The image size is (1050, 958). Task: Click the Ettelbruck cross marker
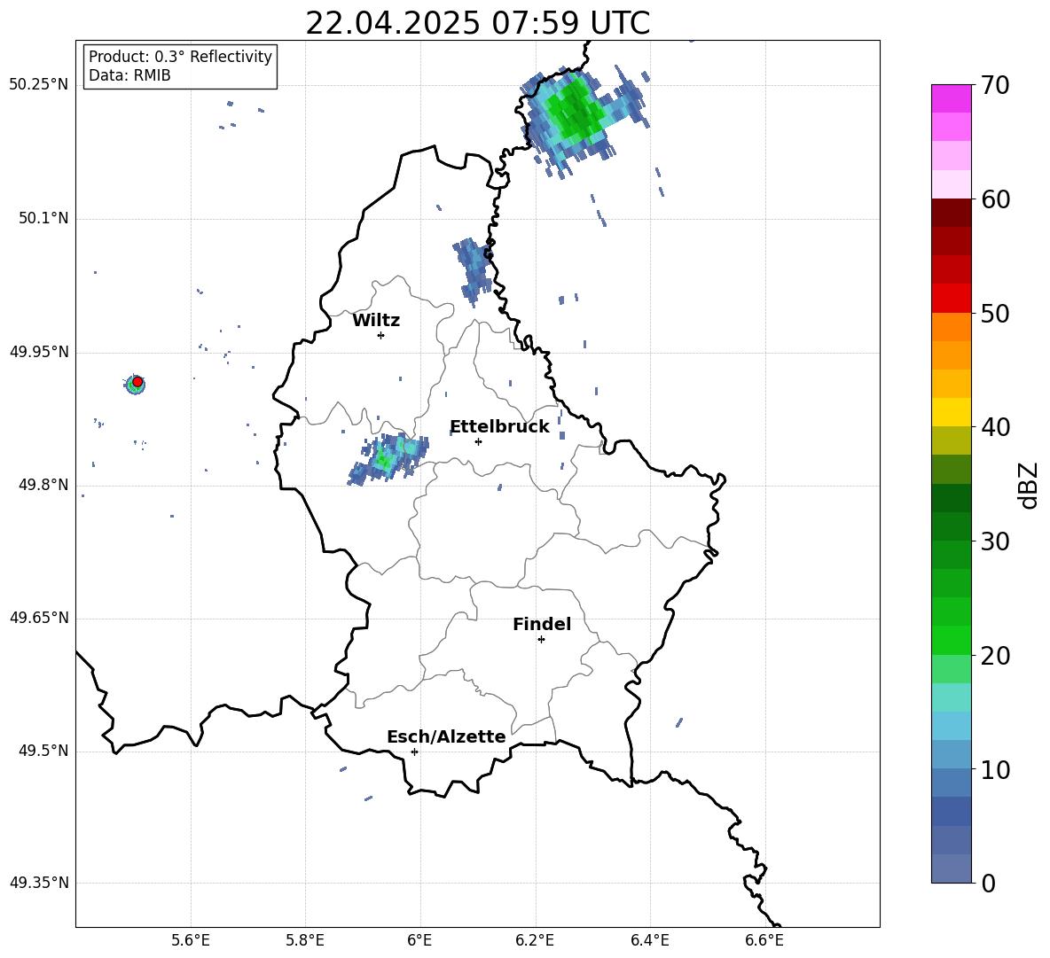coord(478,441)
